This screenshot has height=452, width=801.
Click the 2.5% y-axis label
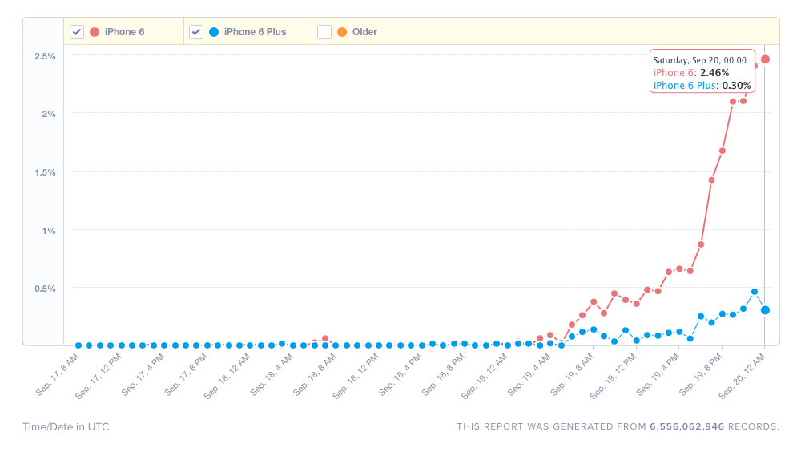(x=45, y=56)
